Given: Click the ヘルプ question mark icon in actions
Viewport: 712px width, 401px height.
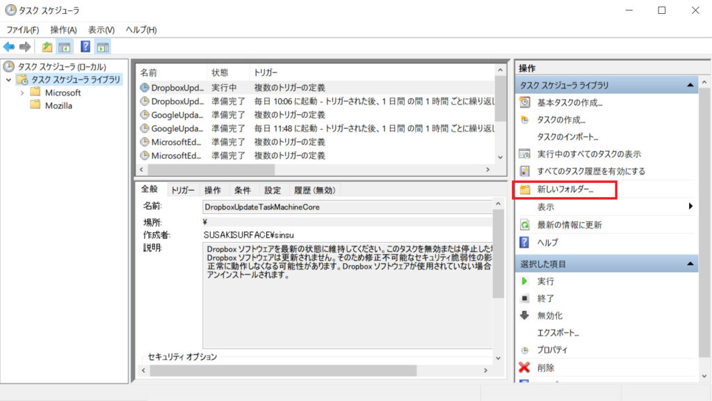Looking at the screenshot, I should coord(524,242).
